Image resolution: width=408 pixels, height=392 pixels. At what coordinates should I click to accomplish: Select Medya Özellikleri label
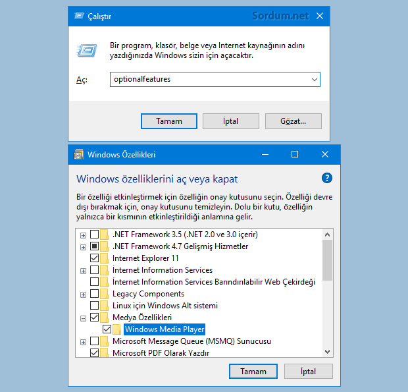(x=142, y=318)
